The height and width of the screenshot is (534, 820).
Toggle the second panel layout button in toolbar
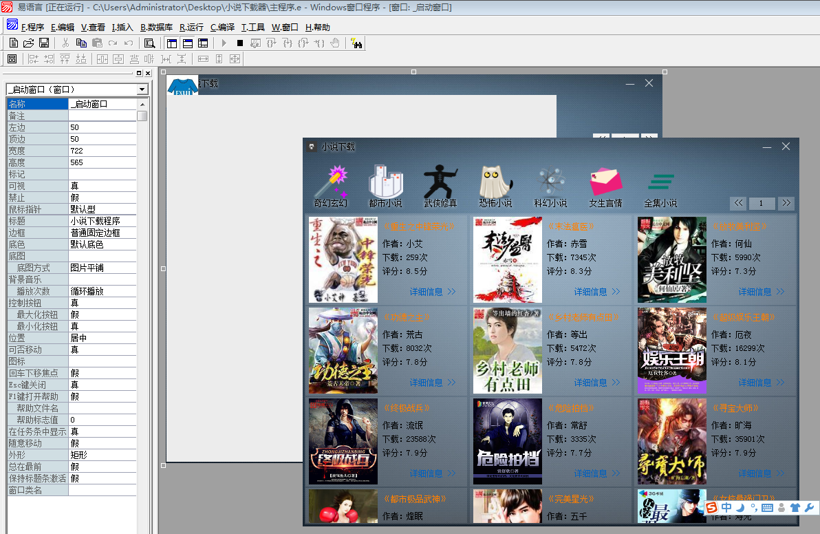pos(187,43)
